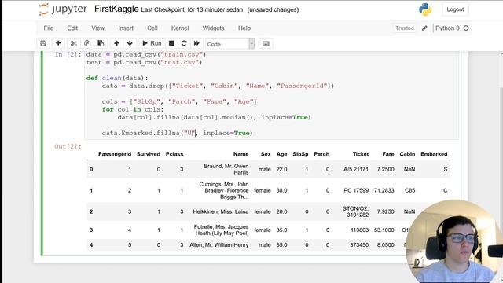This screenshot has height=283, width=503.
Task: Rename notebook via FirstKaggle title
Action: click(116, 9)
